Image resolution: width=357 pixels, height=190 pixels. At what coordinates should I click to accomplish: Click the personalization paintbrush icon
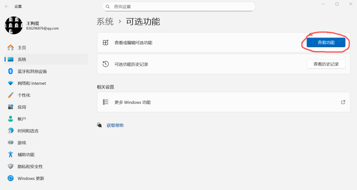tap(10, 95)
